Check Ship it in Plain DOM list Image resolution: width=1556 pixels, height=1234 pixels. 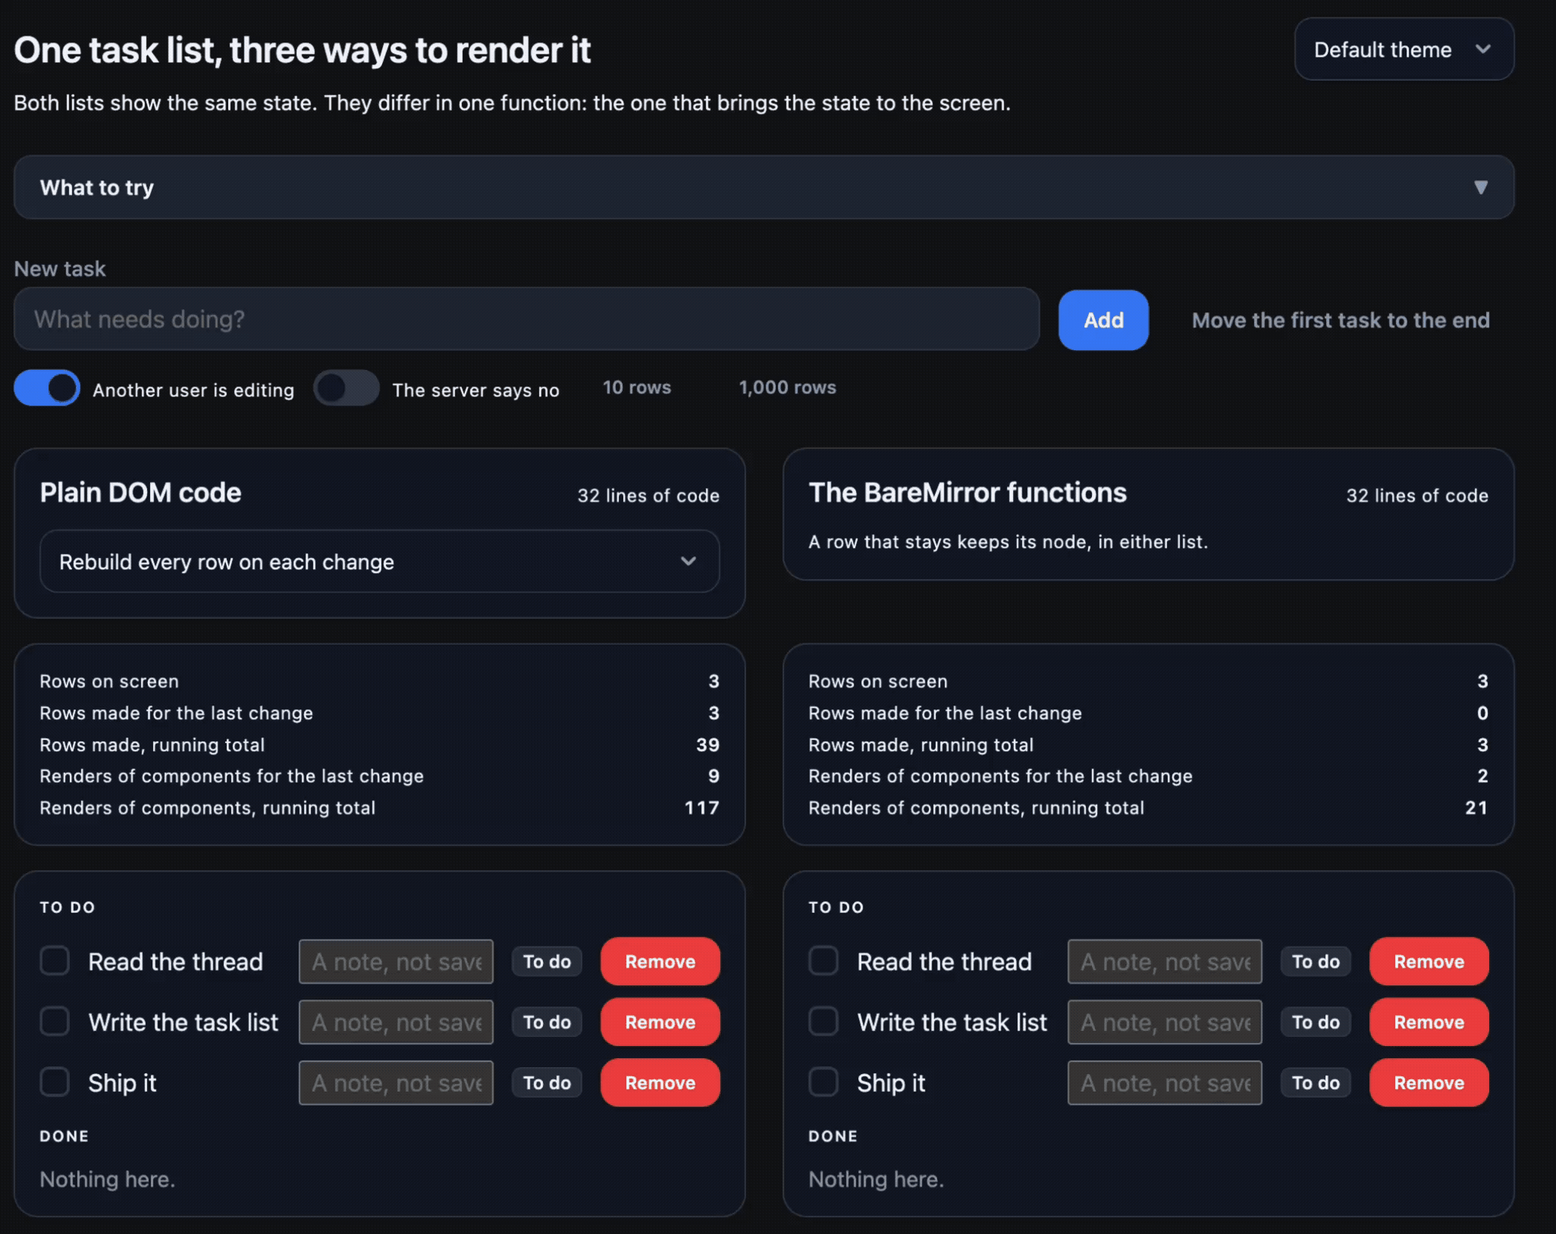click(55, 1082)
